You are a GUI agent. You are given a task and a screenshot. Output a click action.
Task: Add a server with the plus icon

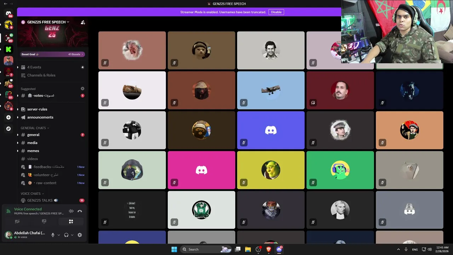coord(8,117)
